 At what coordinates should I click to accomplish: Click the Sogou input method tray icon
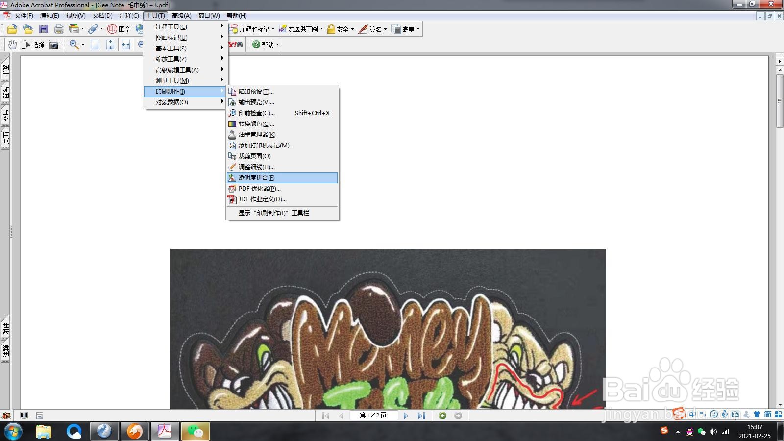point(664,430)
